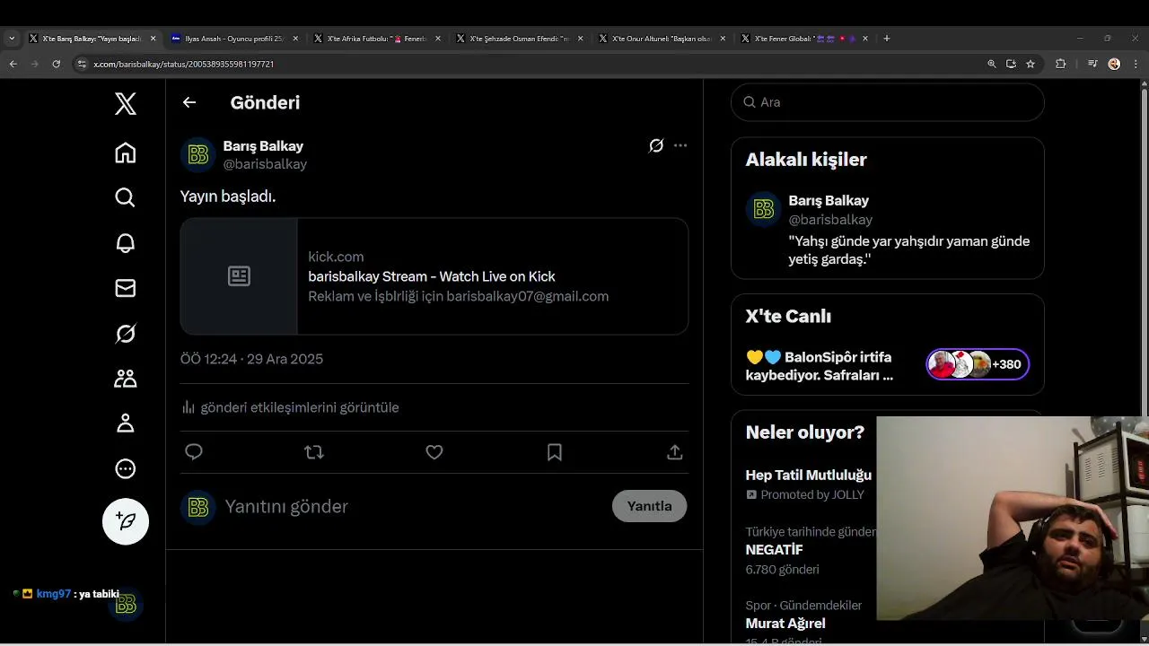This screenshot has height=646, width=1149.
Task: Open Barış Balkay name in post header
Action: 263,146
